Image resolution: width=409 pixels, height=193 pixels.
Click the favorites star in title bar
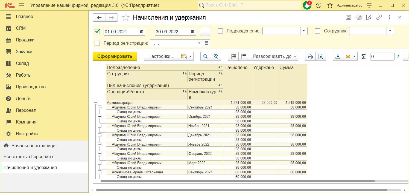pos(330,5)
